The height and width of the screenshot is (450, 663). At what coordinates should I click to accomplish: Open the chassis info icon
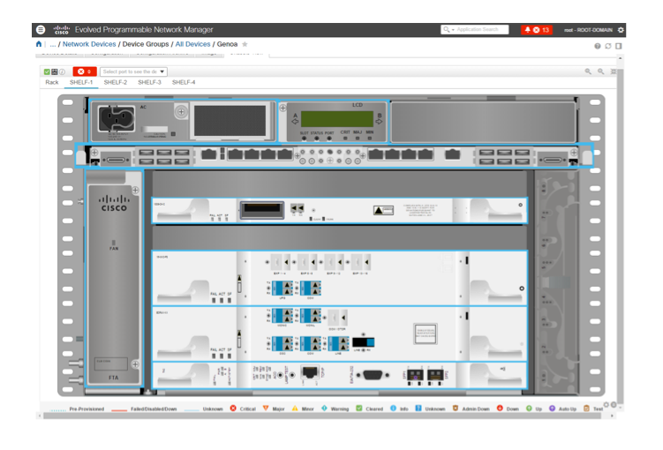click(x=62, y=71)
